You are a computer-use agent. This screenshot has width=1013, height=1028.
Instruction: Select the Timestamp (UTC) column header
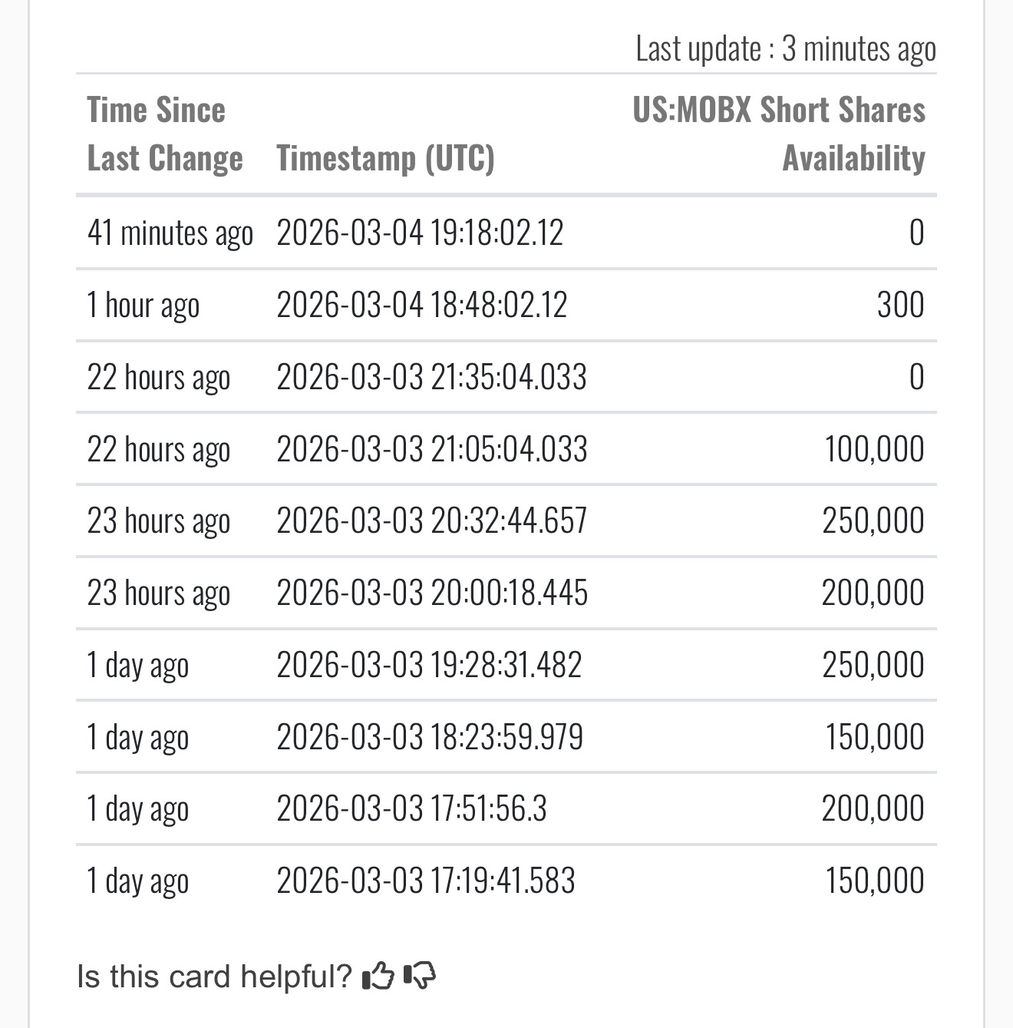tap(385, 158)
